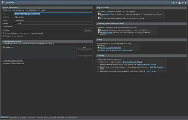Open the Externalize Strings Wizard link

coord(146,64)
